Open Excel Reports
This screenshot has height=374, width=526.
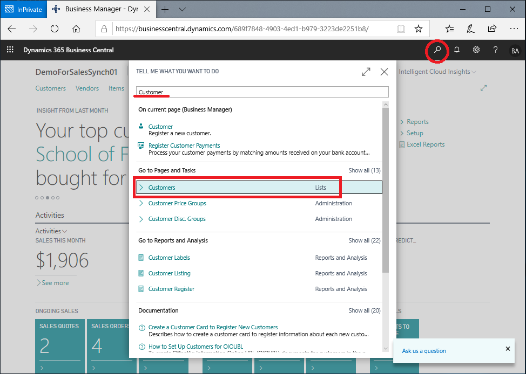click(x=422, y=144)
